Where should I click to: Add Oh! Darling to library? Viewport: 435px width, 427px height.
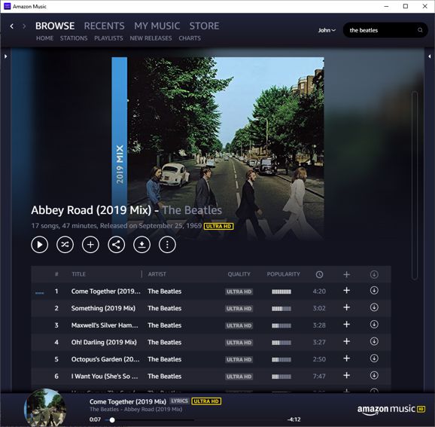346,341
